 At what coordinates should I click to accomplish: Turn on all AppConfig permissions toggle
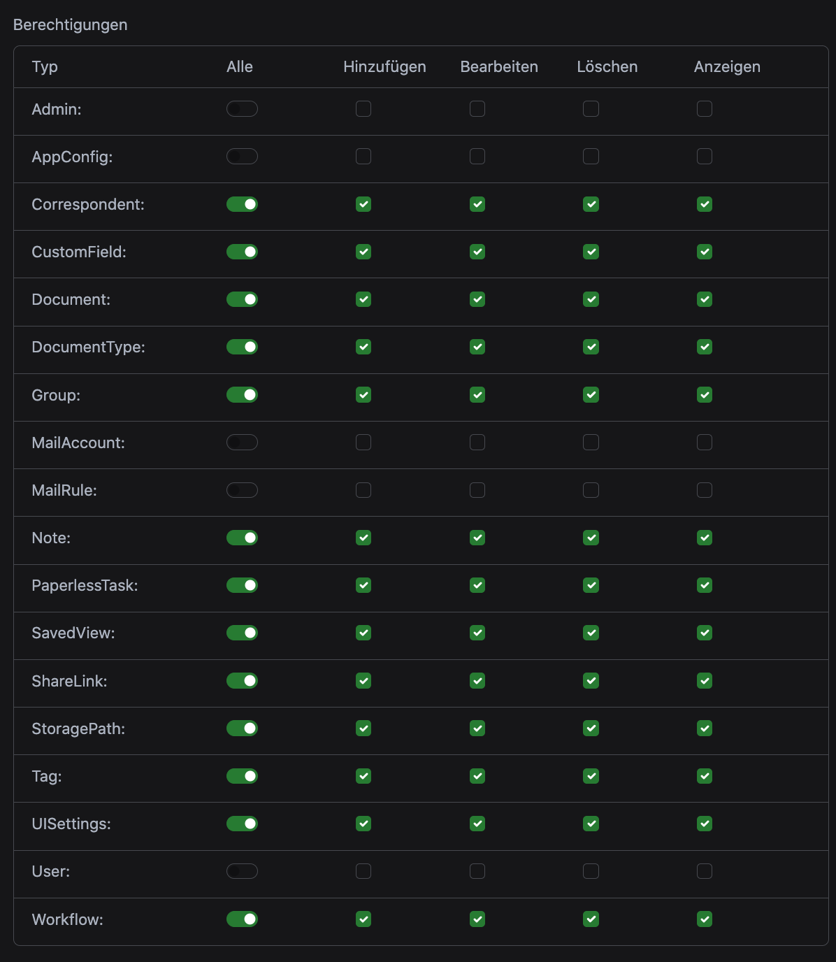pyautogui.click(x=242, y=157)
